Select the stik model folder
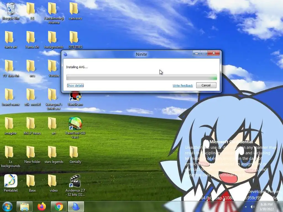This screenshot has height=212, width=283. click(x=32, y=97)
